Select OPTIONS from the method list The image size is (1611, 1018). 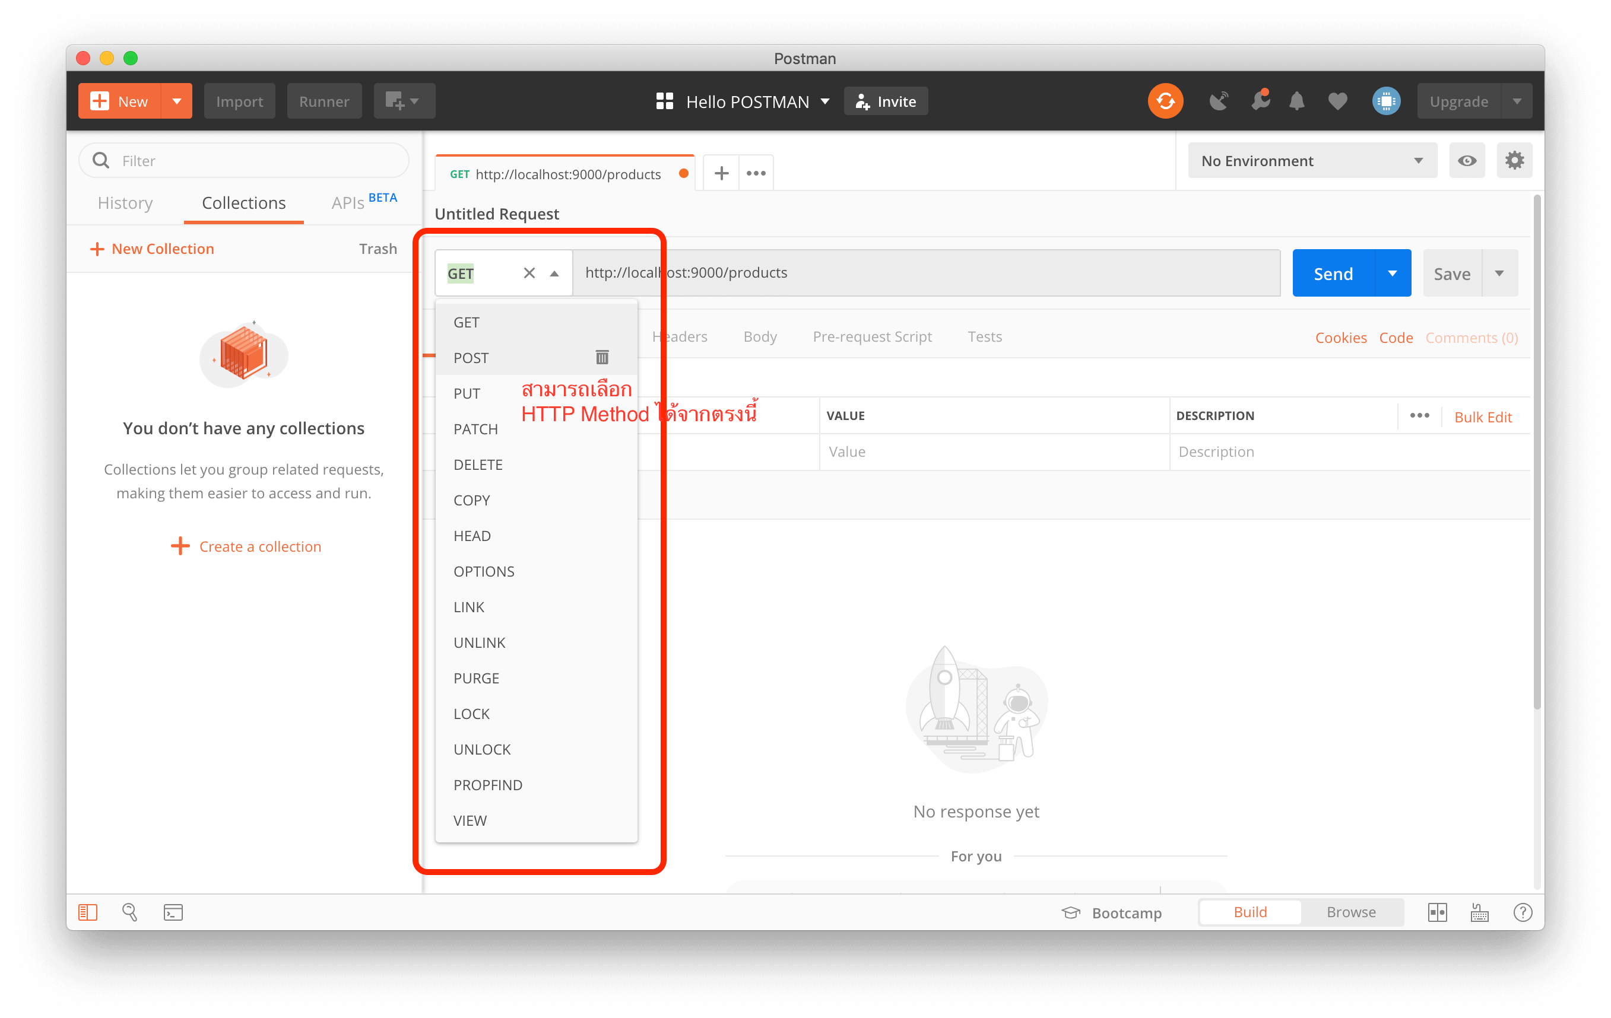click(535, 571)
